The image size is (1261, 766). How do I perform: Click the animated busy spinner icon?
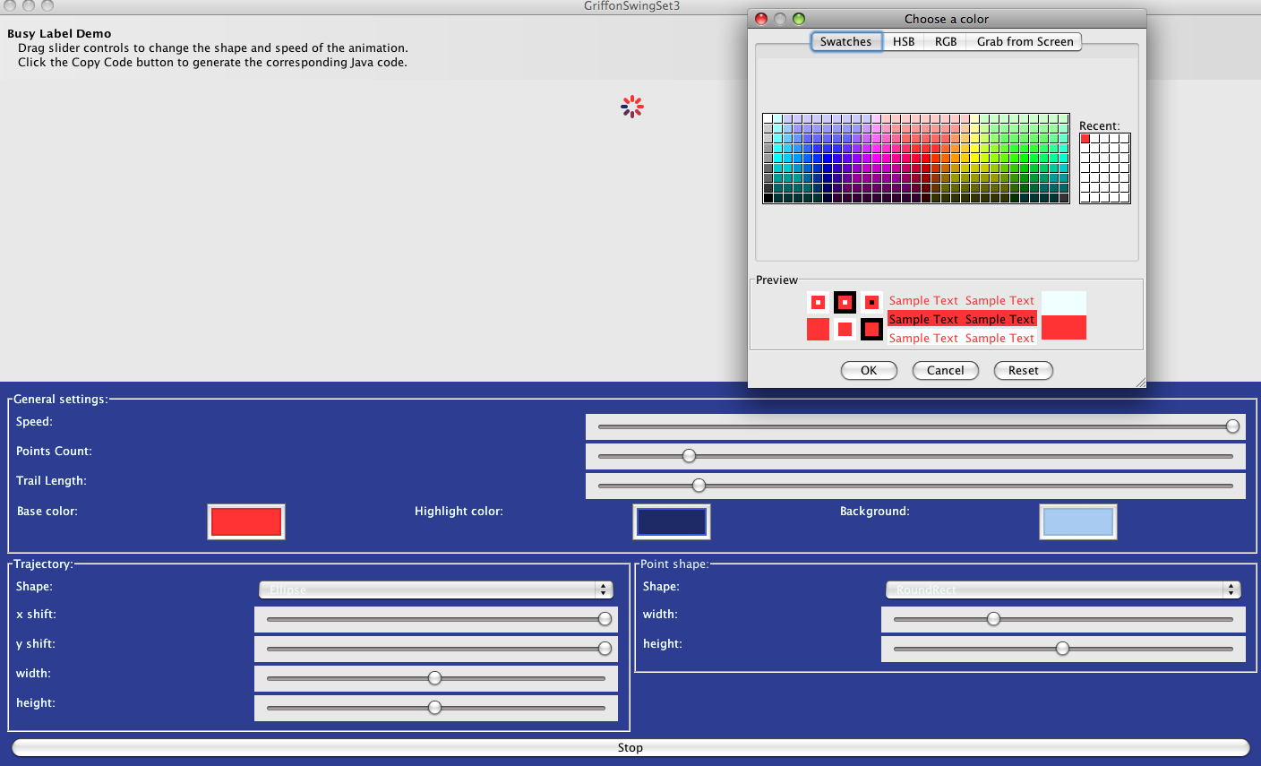[632, 108]
